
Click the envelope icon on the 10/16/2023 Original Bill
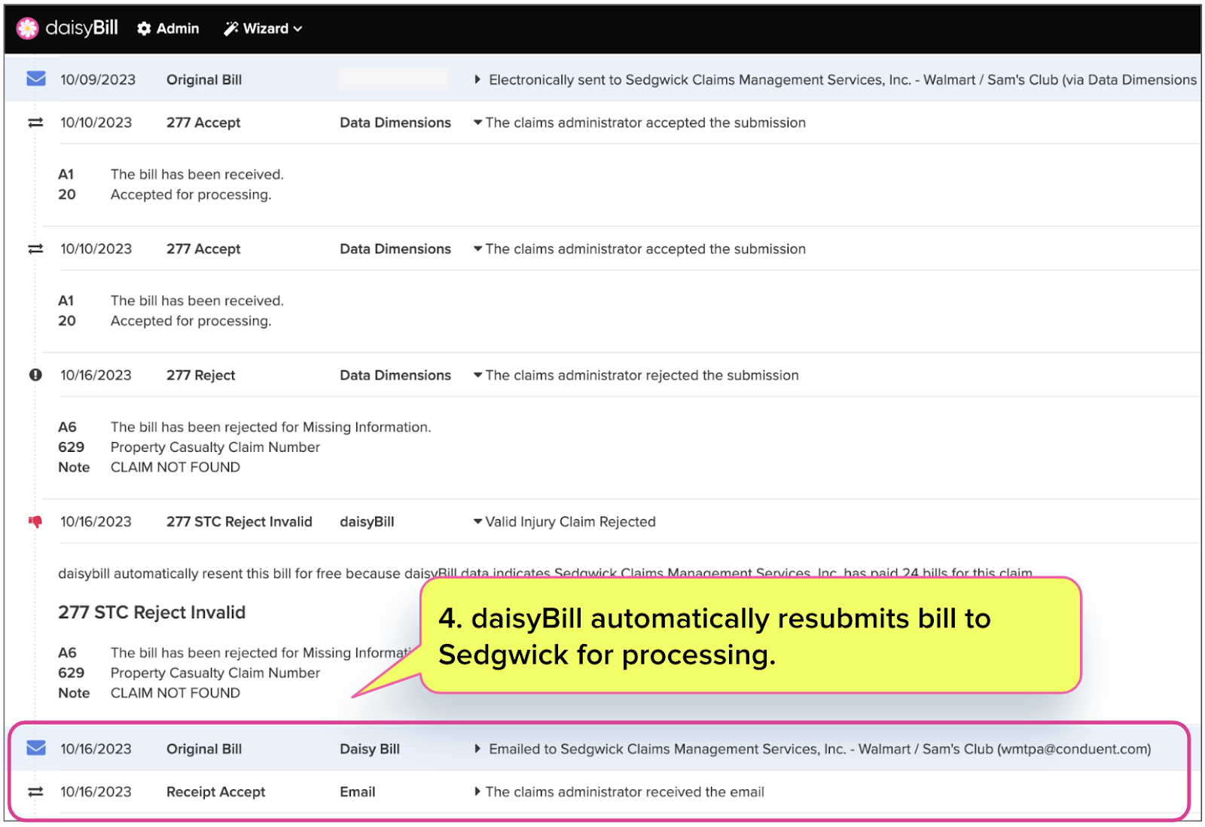coord(35,748)
